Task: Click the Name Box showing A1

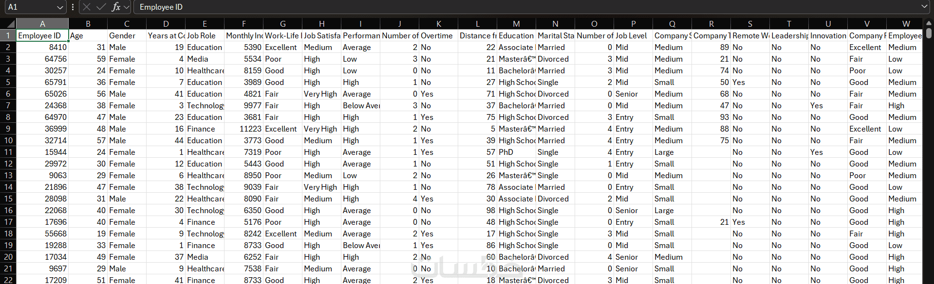Action: 29,7
